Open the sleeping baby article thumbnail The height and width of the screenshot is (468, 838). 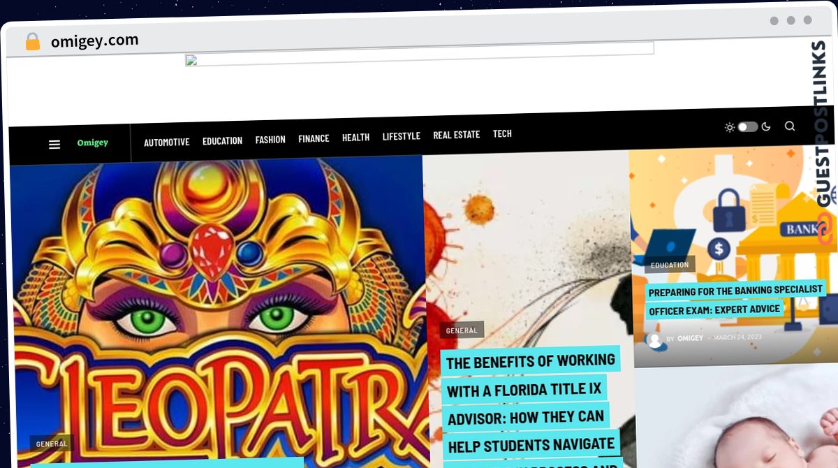pos(736,416)
